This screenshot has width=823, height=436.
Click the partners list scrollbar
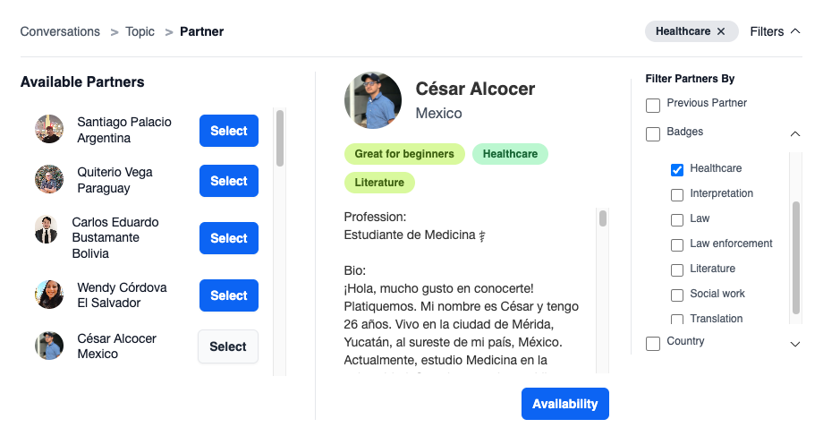click(x=280, y=139)
